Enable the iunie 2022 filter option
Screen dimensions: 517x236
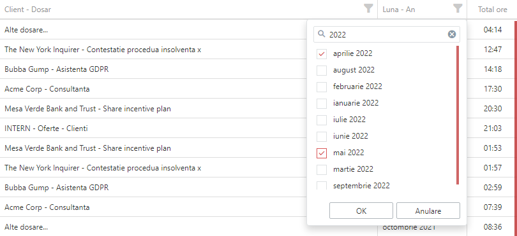[322, 136]
